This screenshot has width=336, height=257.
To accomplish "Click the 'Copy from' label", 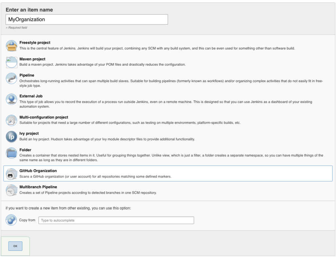I will tap(27, 220).
